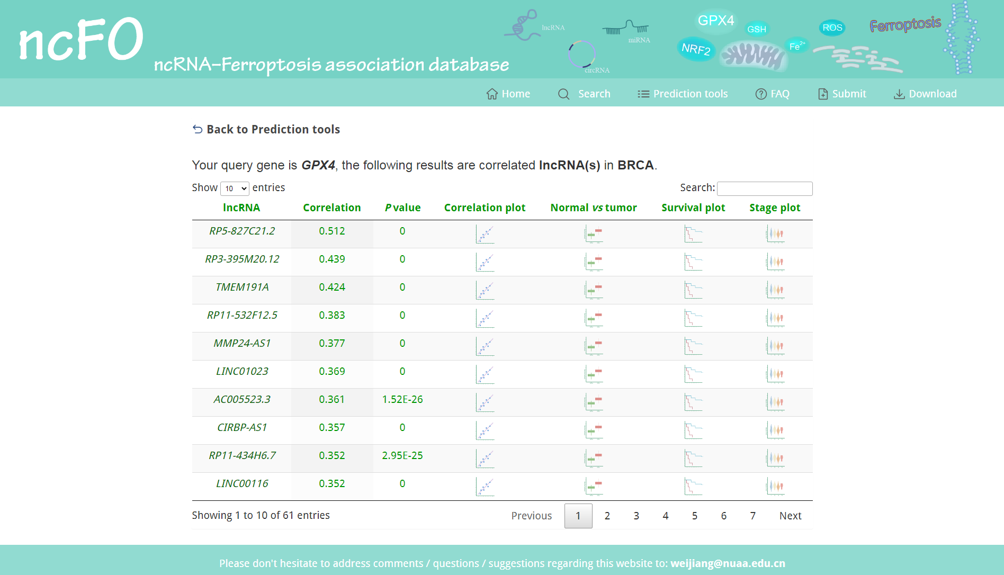1004x575 pixels.
Task: Select lncRNA name LINC01023
Action: [x=242, y=371]
